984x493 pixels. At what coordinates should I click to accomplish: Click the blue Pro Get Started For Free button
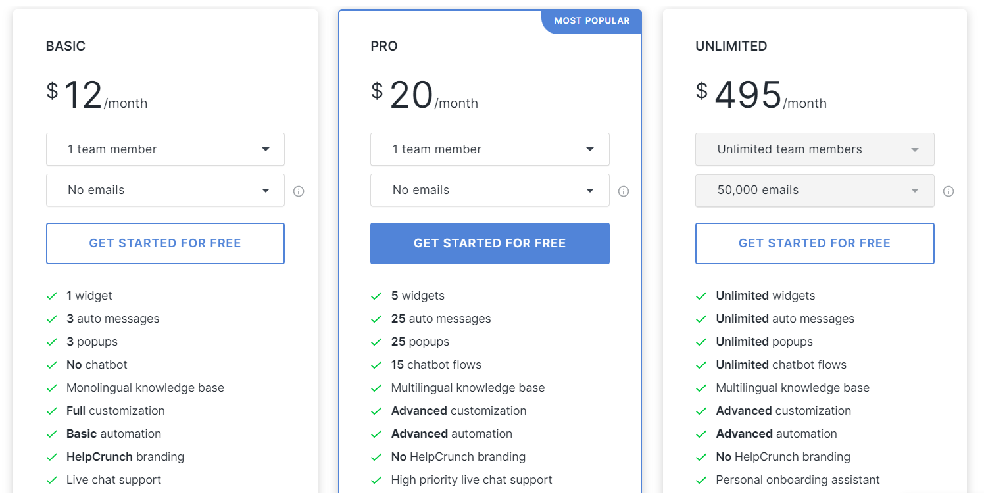(490, 243)
